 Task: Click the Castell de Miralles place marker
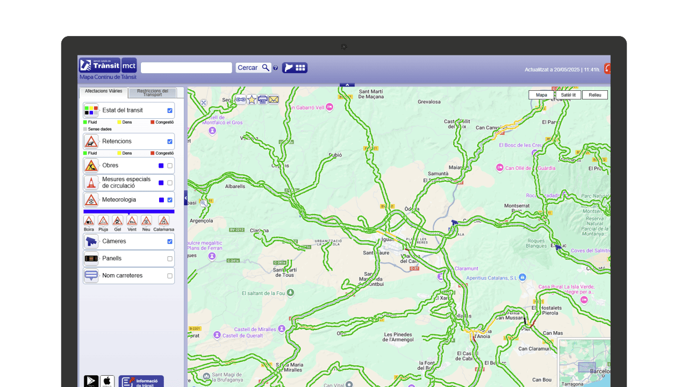coord(281,329)
